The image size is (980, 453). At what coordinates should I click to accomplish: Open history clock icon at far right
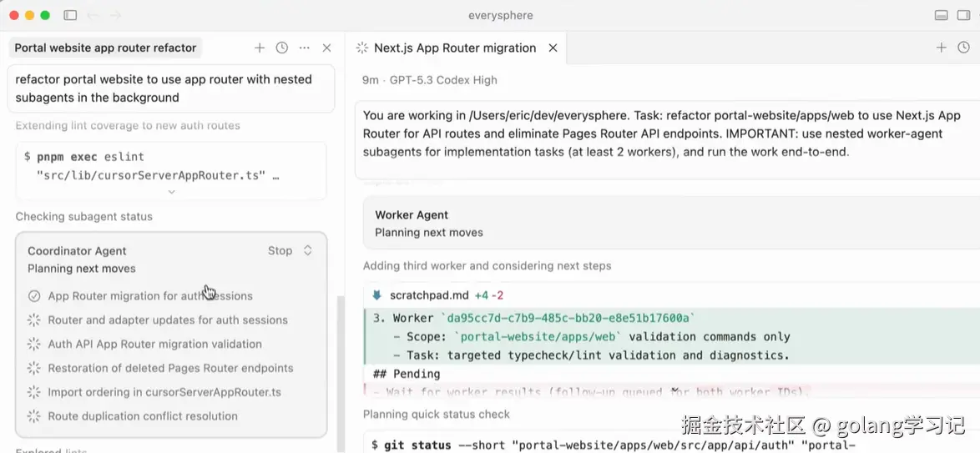[x=964, y=48]
